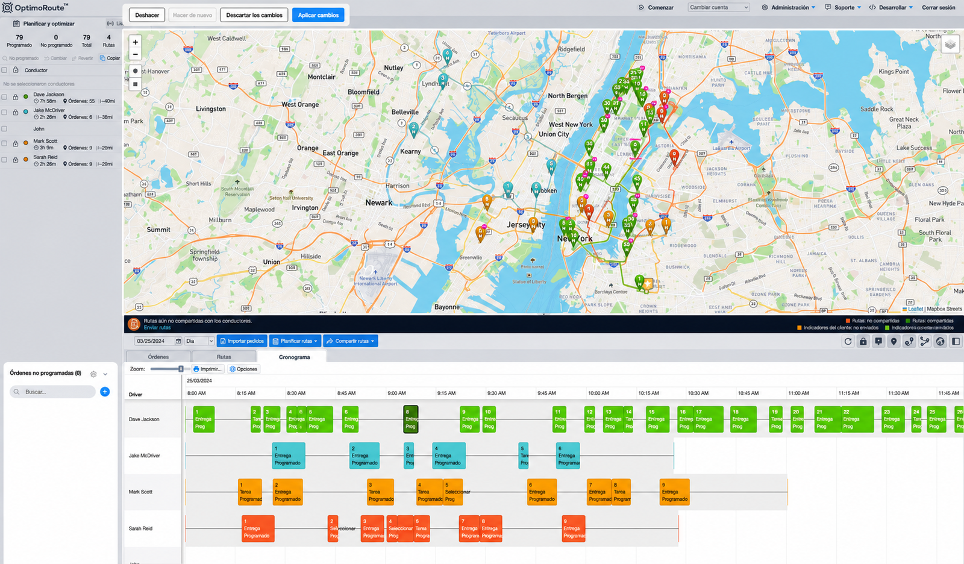Screen dimensions: 964x564
Task: Adjust the timeline Zoom slider
Action: pyautogui.click(x=181, y=369)
